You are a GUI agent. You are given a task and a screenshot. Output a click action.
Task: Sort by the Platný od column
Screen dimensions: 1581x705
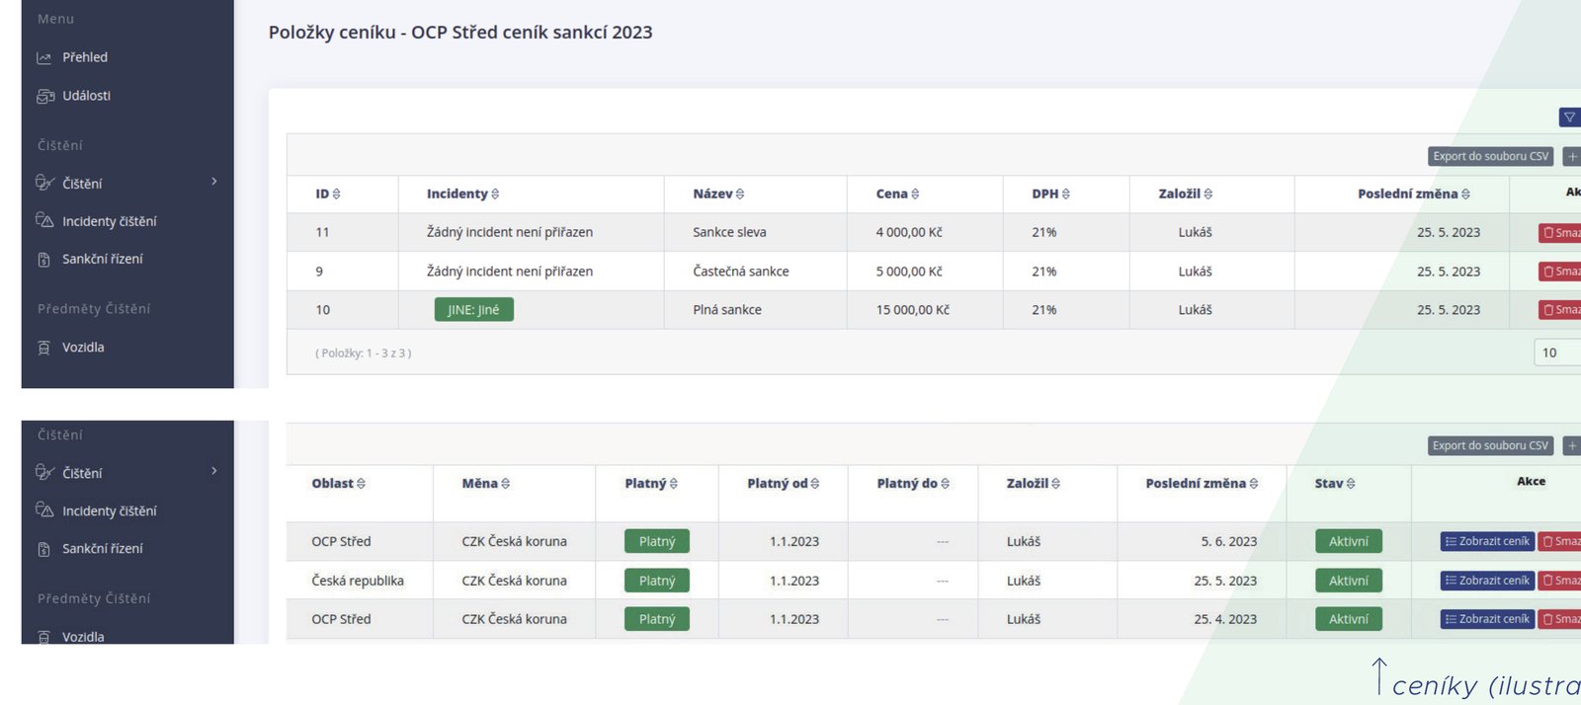784,483
